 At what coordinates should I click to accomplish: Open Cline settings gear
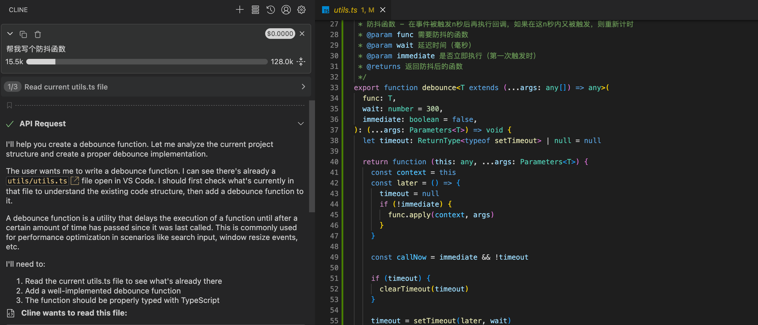(301, 10)
